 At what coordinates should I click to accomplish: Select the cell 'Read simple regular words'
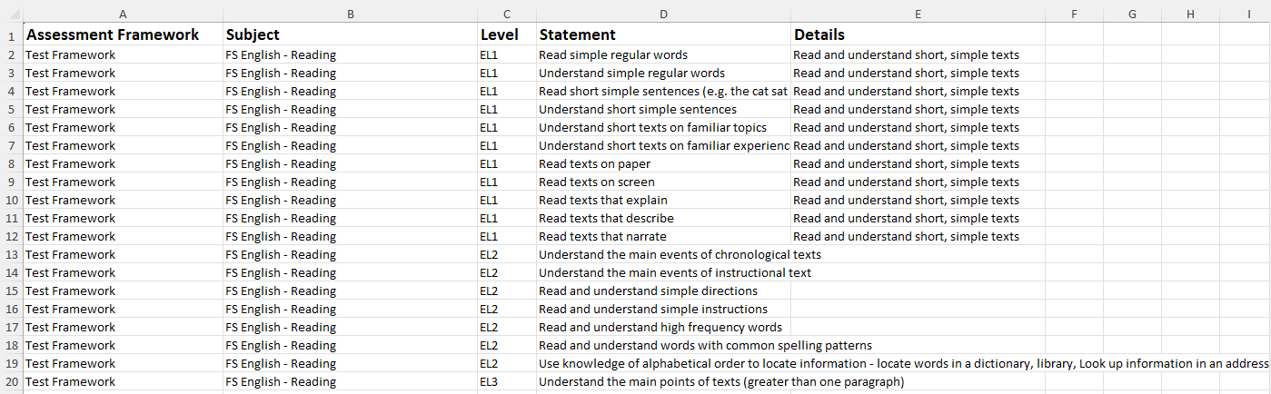(x=663, y=54)
